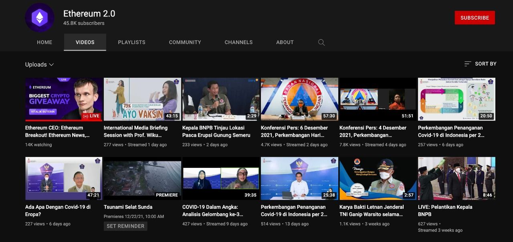
Task: Open the Ayo Vaksin 43:15 video thumbnail
Action: click(x=142, y=99)
